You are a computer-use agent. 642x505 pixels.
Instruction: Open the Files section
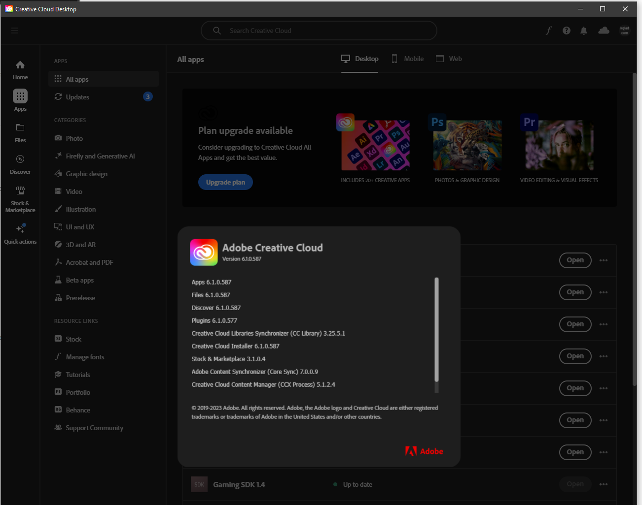pos(20,132)
